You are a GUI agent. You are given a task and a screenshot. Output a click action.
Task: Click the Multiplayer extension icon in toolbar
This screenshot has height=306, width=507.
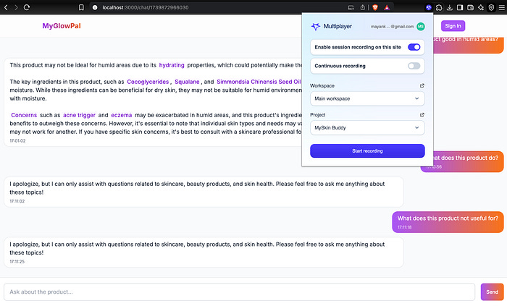click(x=429, y=7)
